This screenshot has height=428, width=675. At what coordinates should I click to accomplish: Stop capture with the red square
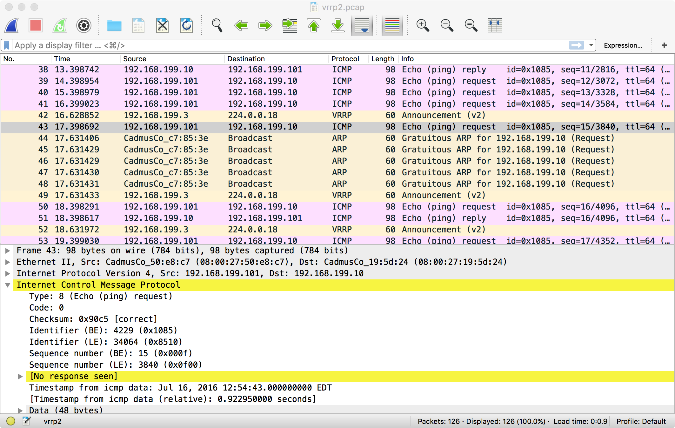(36, 25)
